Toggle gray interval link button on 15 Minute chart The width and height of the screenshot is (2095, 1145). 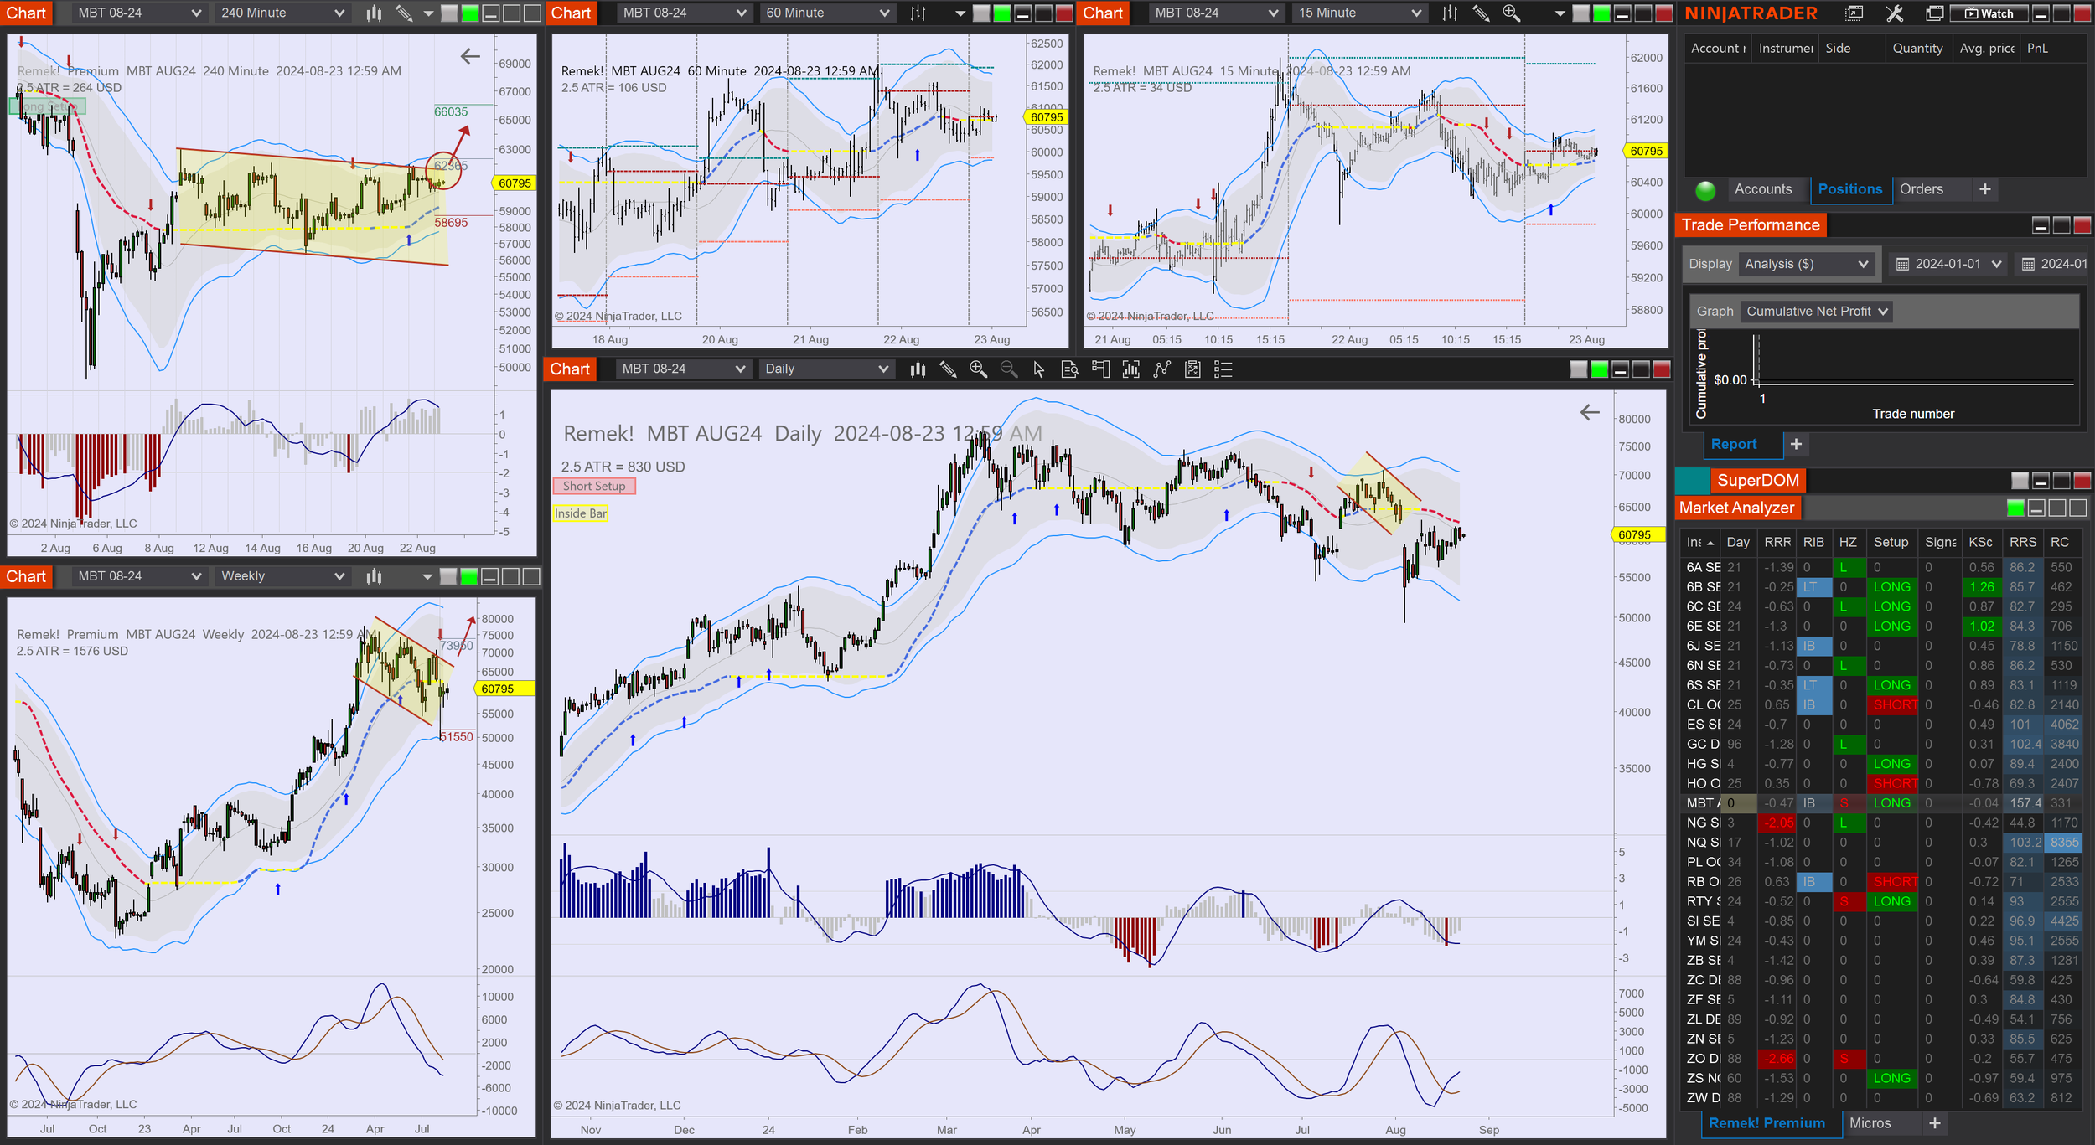tap(1580, 13)
